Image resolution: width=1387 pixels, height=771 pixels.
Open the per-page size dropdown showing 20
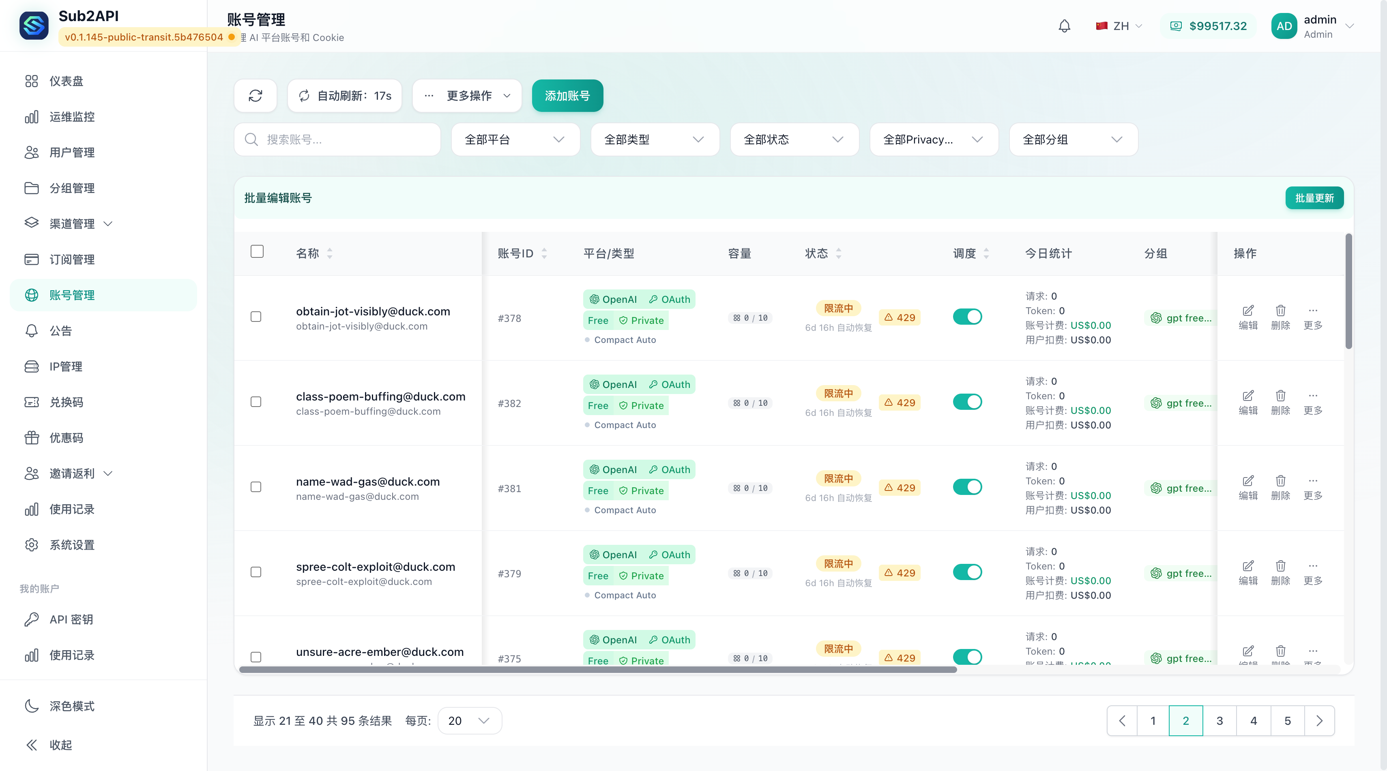tap(470, 720)
